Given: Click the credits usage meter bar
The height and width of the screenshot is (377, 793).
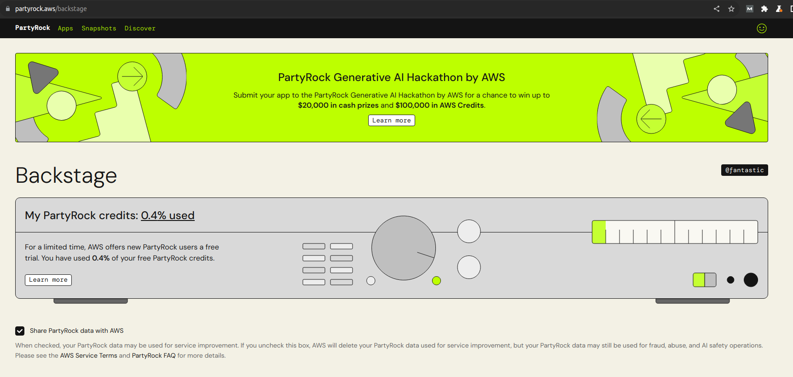Looking at the screenshot, I should (x=675, y=232).
